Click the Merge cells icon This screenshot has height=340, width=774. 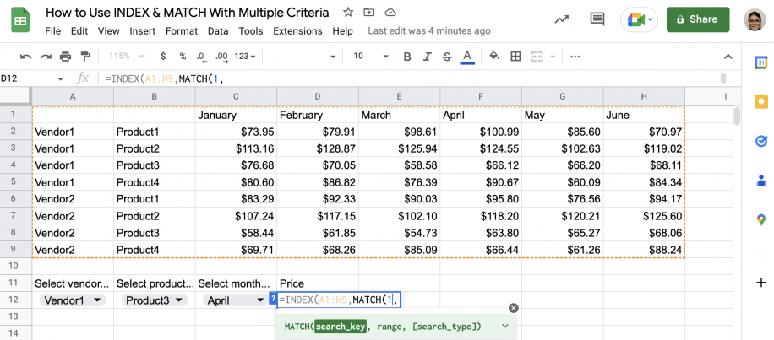[x=537, y=57]
